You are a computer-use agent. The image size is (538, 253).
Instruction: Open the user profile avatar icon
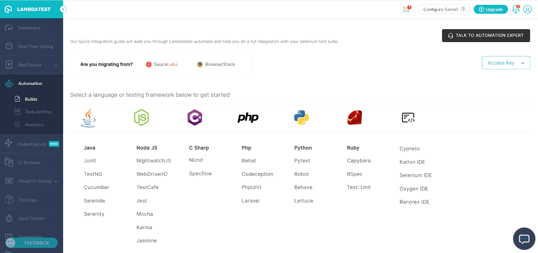pos(528,9)
